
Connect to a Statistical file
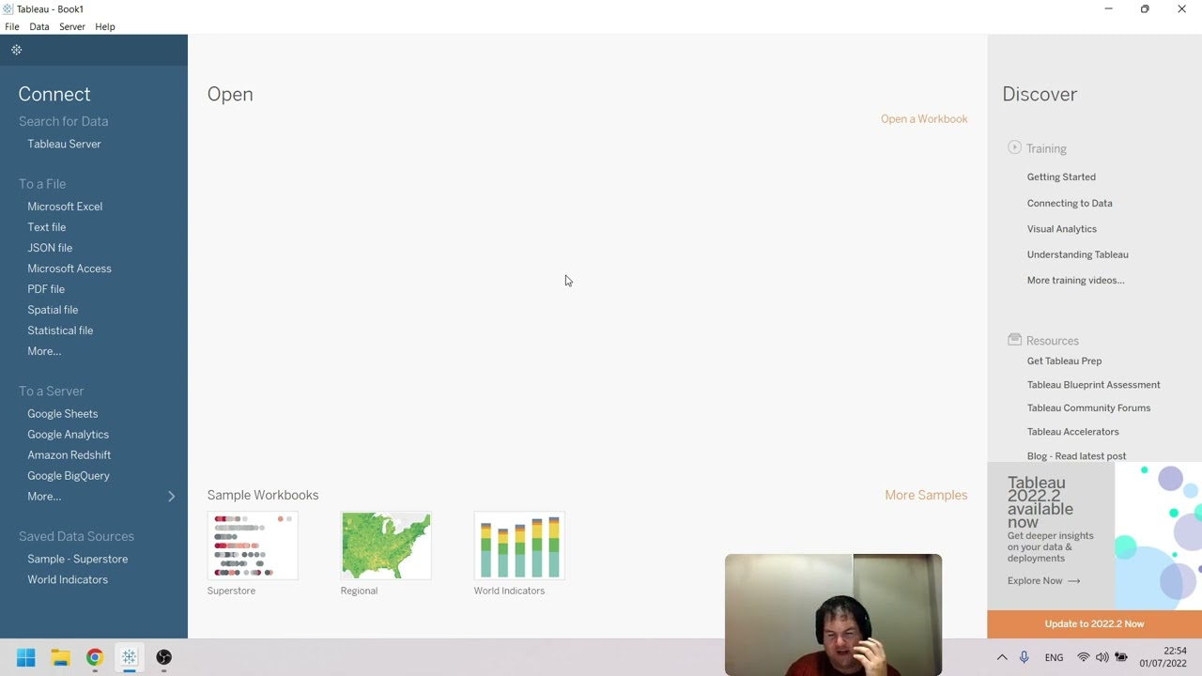point(60,330)
